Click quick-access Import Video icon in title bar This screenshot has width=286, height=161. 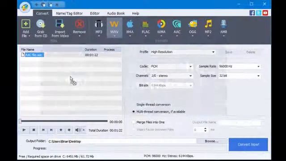pos(50,5)
